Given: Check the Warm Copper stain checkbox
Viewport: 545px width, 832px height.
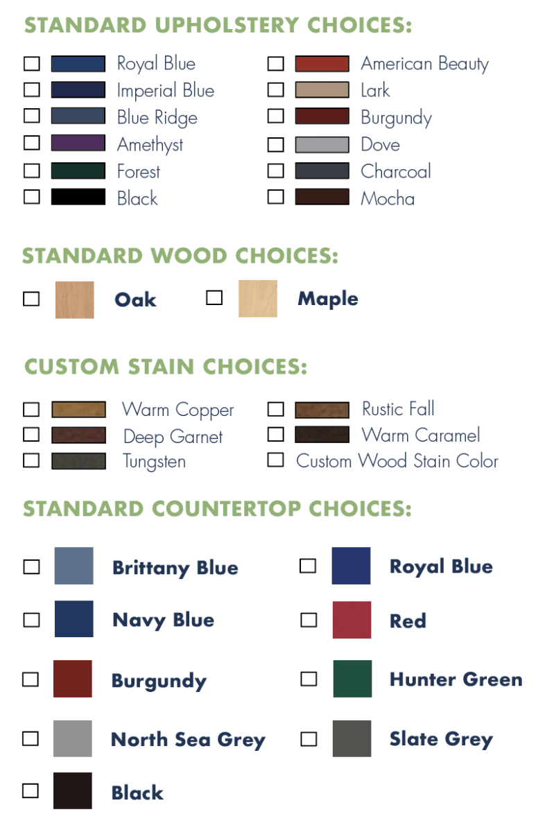Looking at the screenshot, I should (x=32, y=408).
